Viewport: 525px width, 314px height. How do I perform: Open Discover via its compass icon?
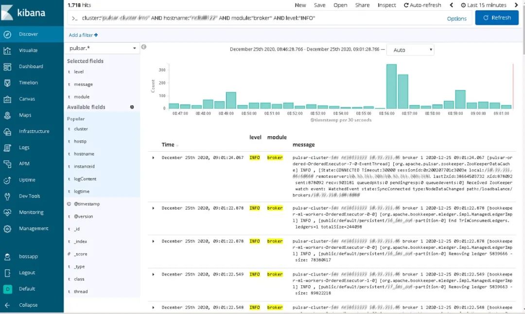(x=7, y=34)
